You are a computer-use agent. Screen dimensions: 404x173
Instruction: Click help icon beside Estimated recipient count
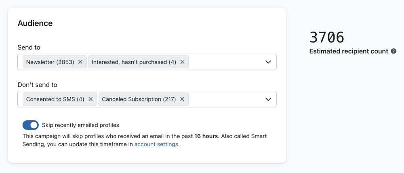coord(393,51)
